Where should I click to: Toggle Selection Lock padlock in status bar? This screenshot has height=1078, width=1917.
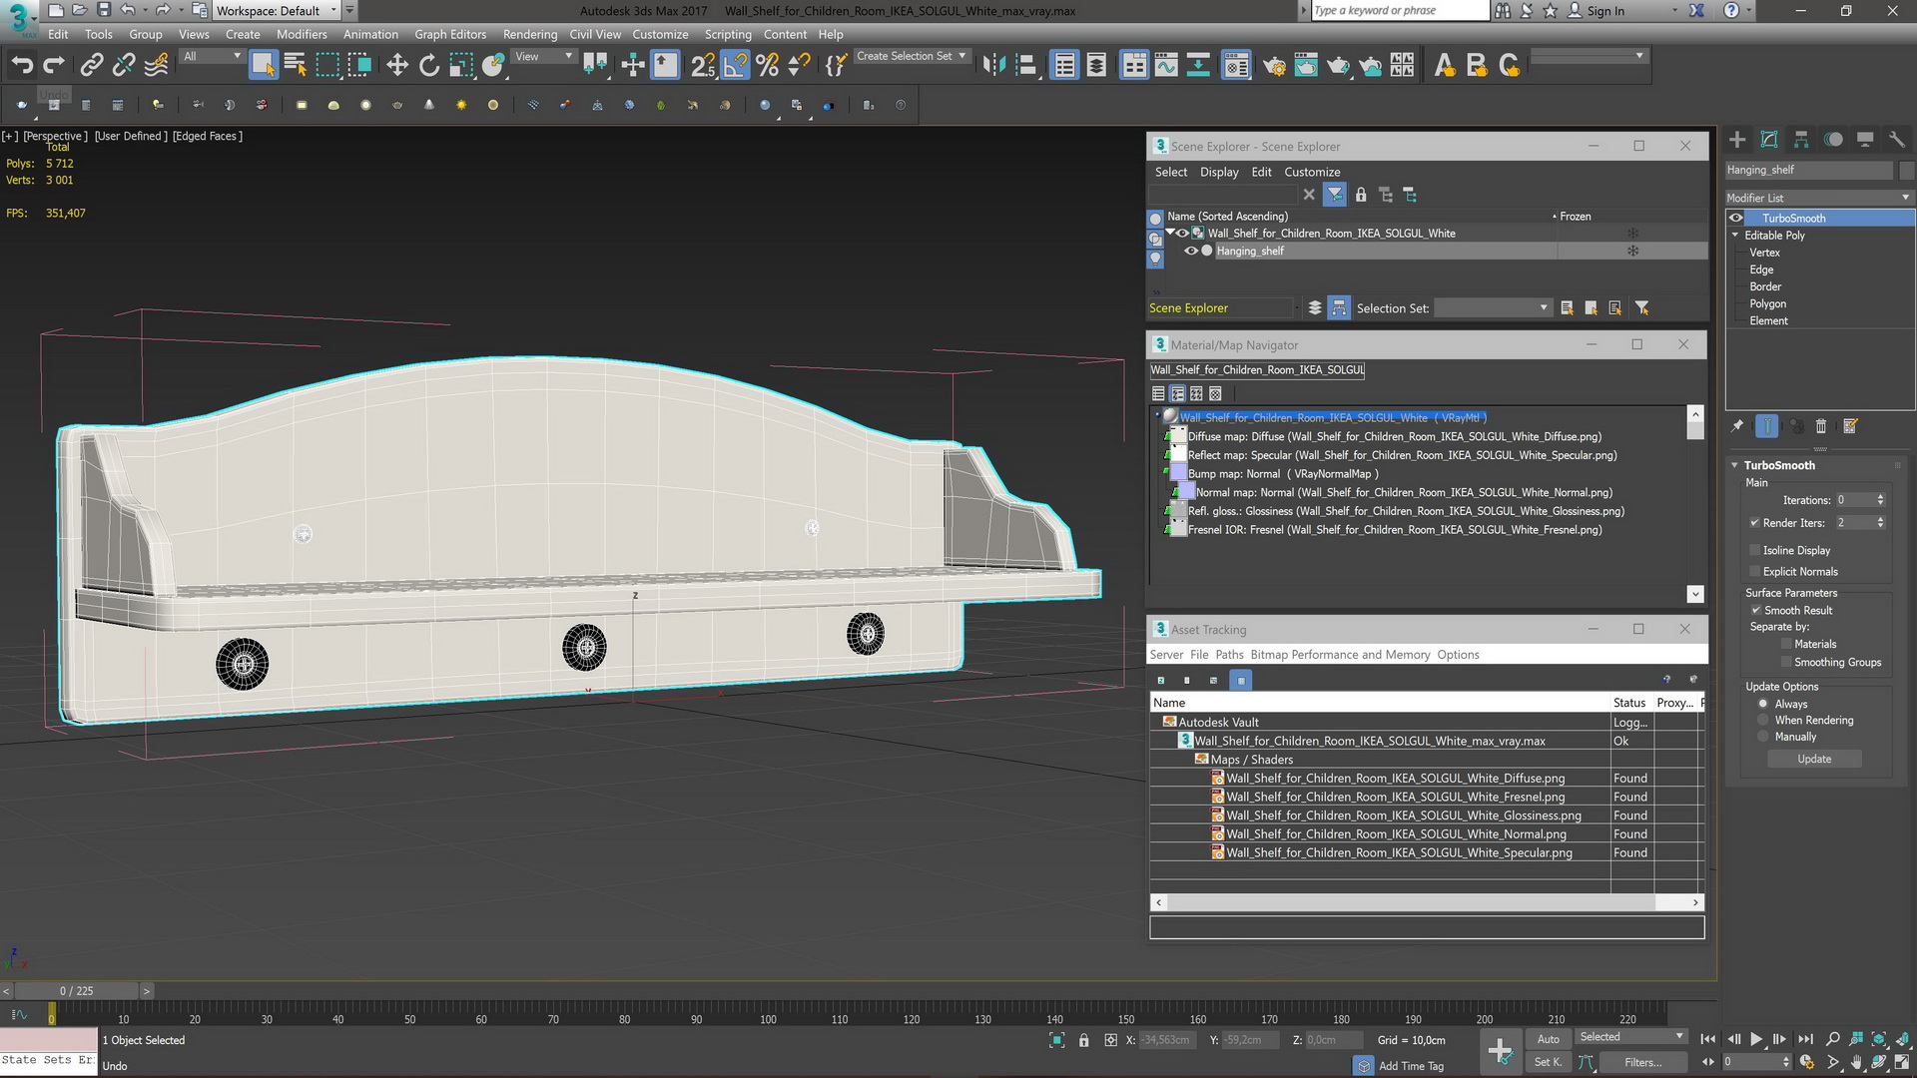tap(1083, 1040)
